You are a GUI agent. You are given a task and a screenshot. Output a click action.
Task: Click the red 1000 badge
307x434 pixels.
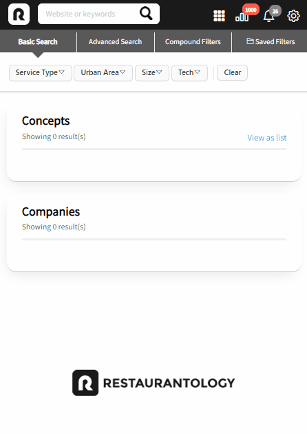(x=251, y=10)
